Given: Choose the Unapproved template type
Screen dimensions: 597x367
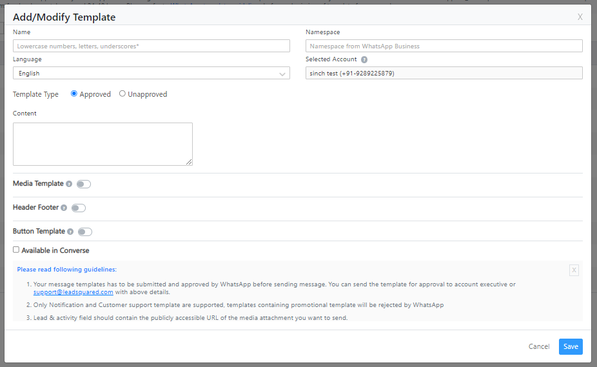Looking at the screenshot, I should point(122,94).
